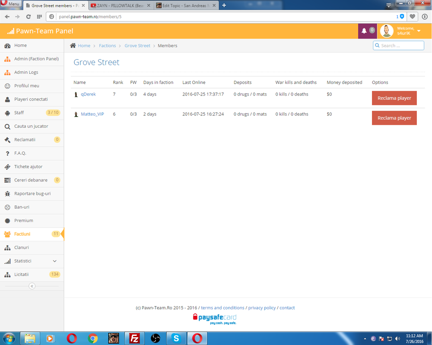
Task: Click the Clanuri sitemap icon
Action: pos(7,247)
